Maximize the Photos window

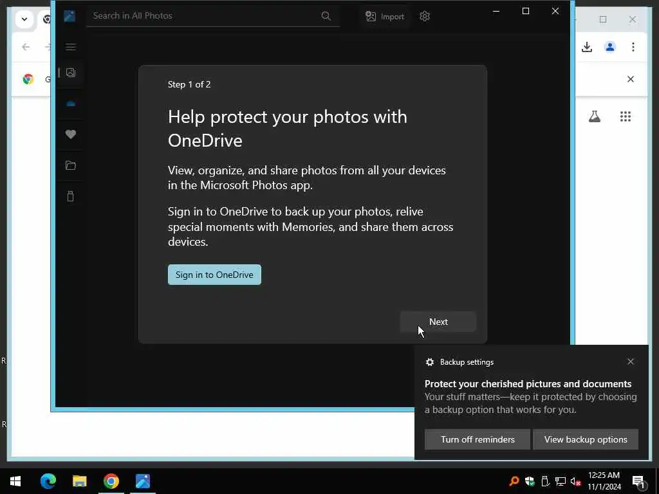click(525, 11)
